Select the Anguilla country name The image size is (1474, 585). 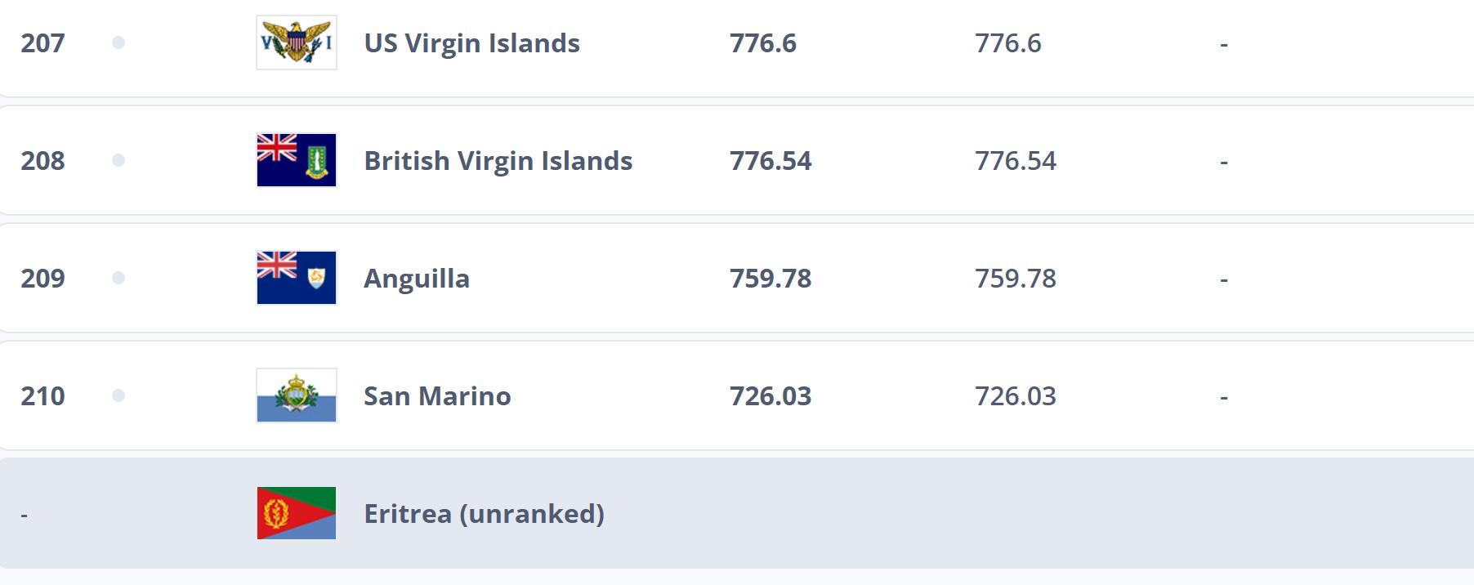416,279
